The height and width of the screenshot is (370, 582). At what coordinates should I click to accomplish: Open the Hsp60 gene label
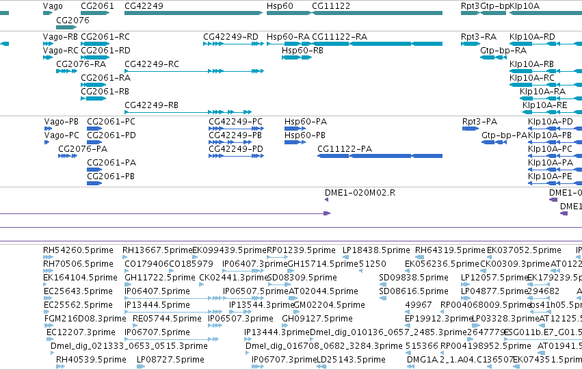click(x=280, y=6)
